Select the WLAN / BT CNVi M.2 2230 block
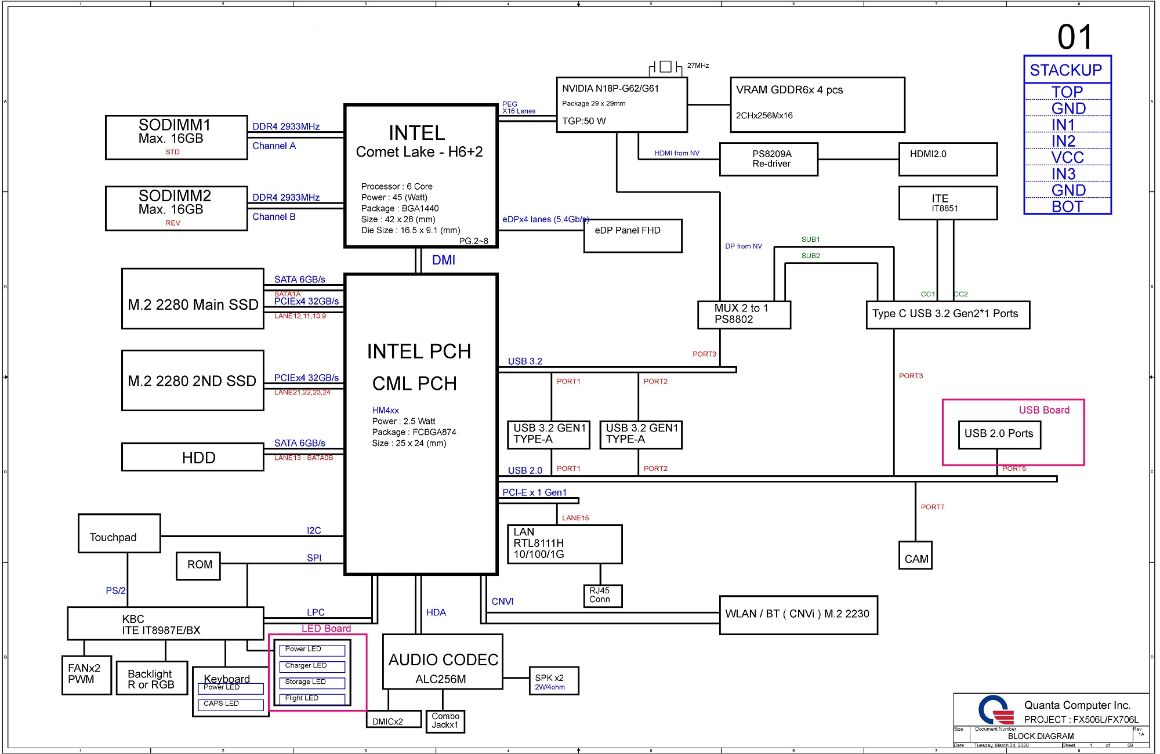This screenshot has height=754, width=1160. [798, 615]
